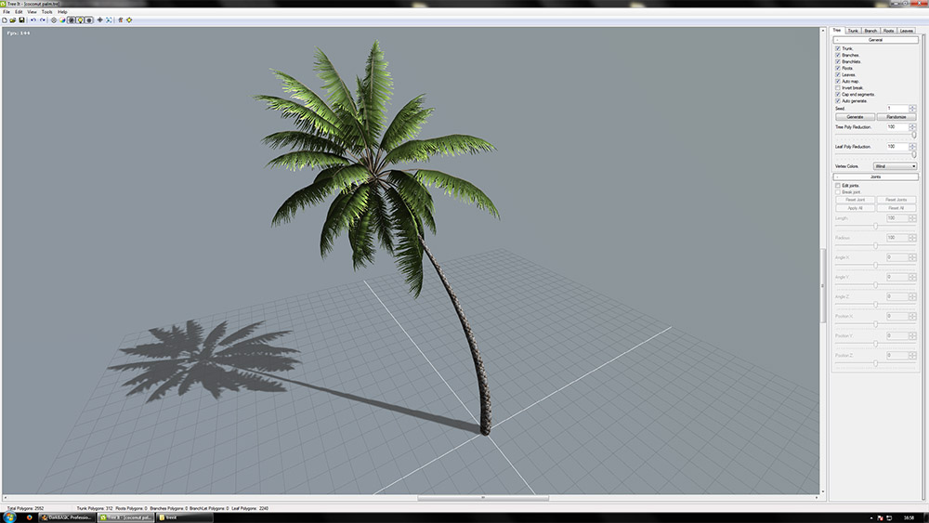Image resolution: width=929 pixels, height=523 pixels.
Task: Click the viewport horizontal scrollbar thumb
Action: (483, 498)
